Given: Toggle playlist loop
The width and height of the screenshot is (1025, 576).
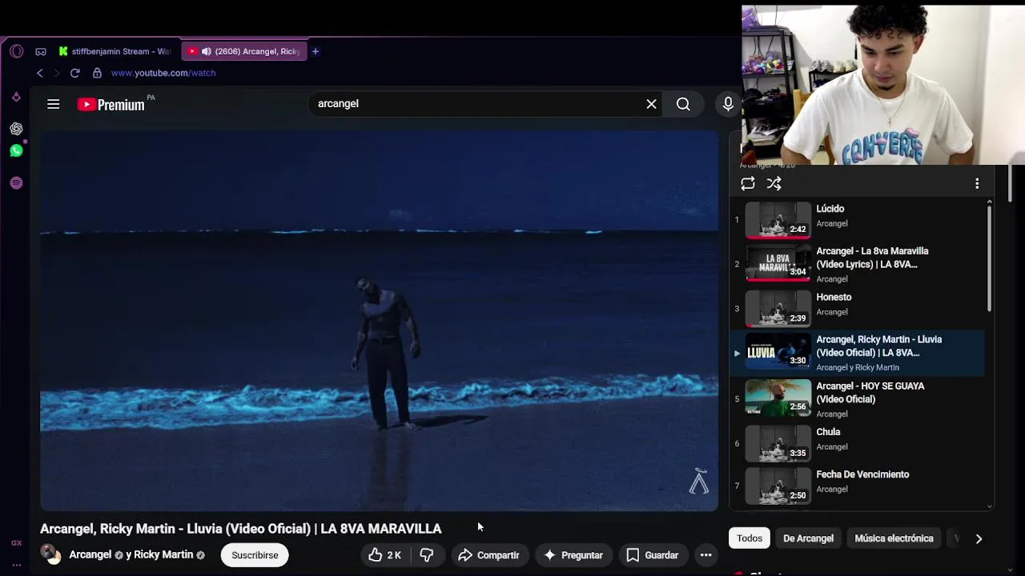Looking at the screenshot, I should point(748,183).
